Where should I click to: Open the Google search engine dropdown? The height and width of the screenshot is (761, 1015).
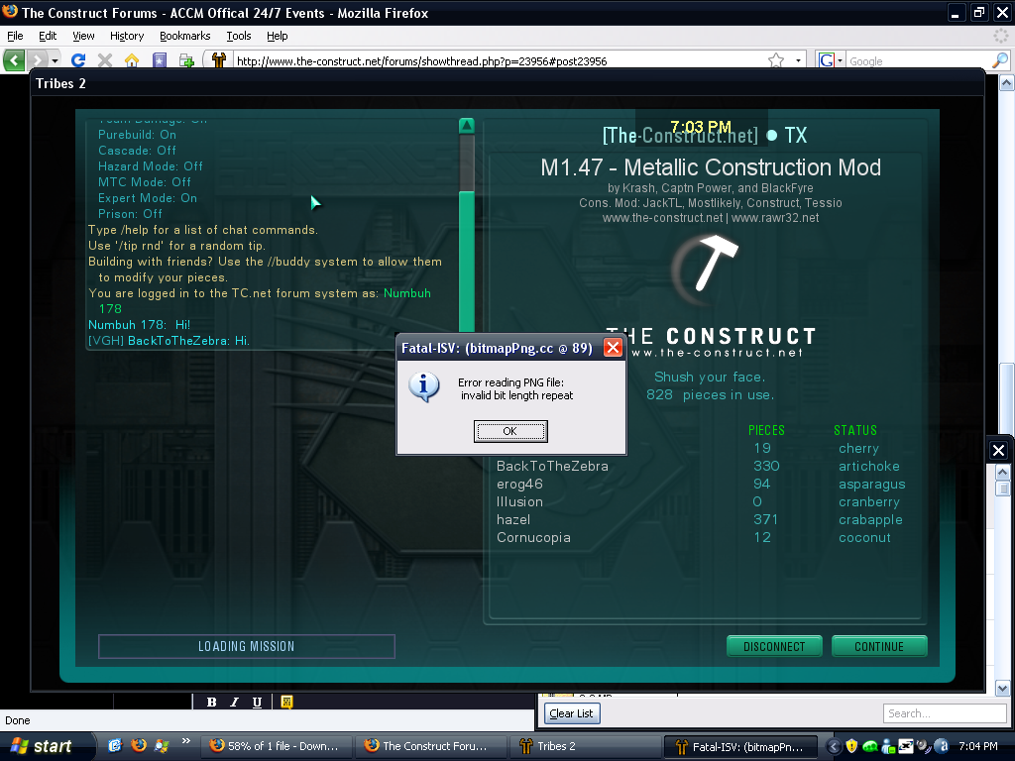click(x=840, y=60)
